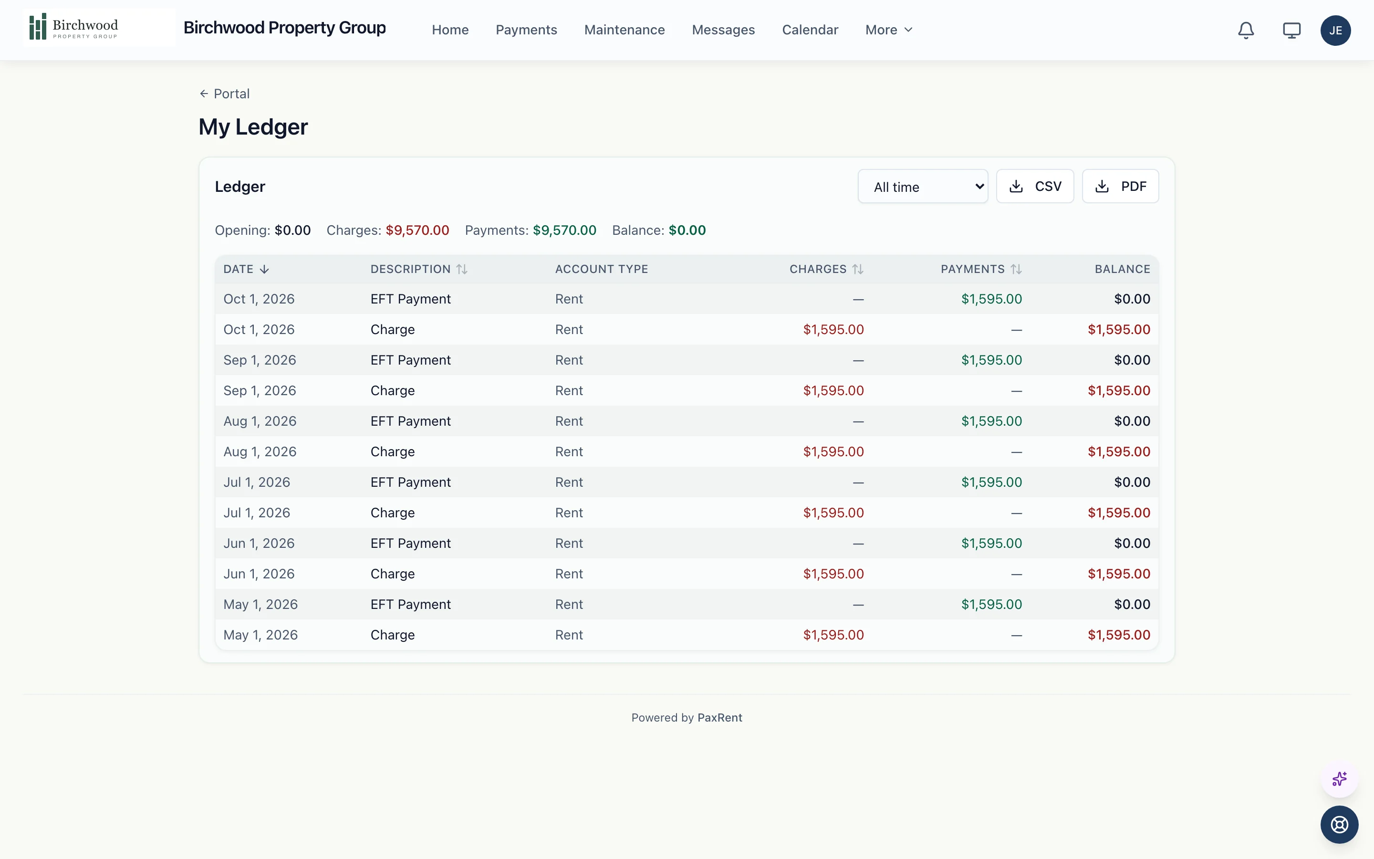Screen dimensions: 1374x859
Task: Go to the Home nav item
Action: (x=450, y=30)
